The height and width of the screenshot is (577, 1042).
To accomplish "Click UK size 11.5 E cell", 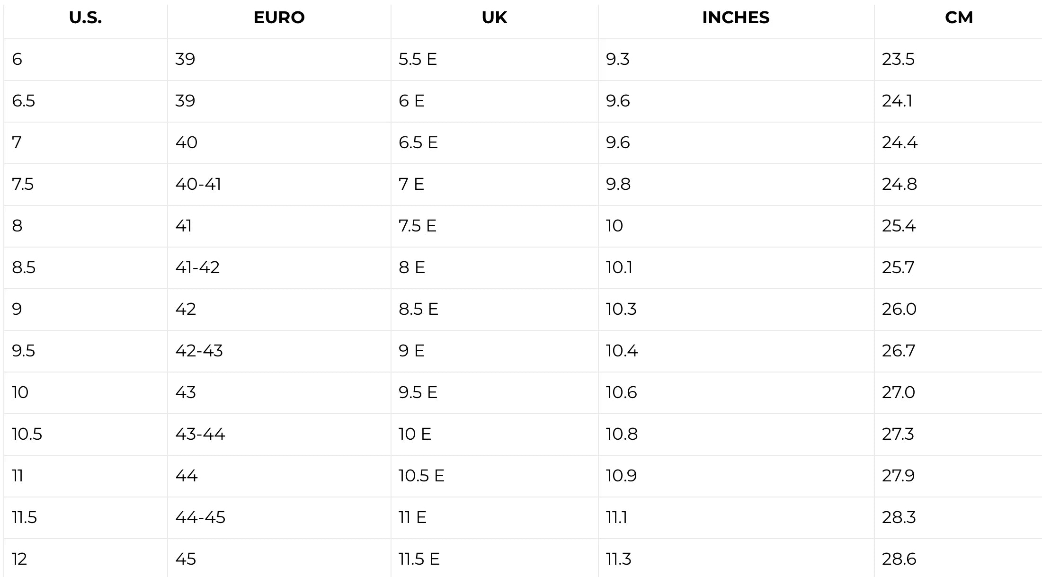I will [x=419, y=559].
